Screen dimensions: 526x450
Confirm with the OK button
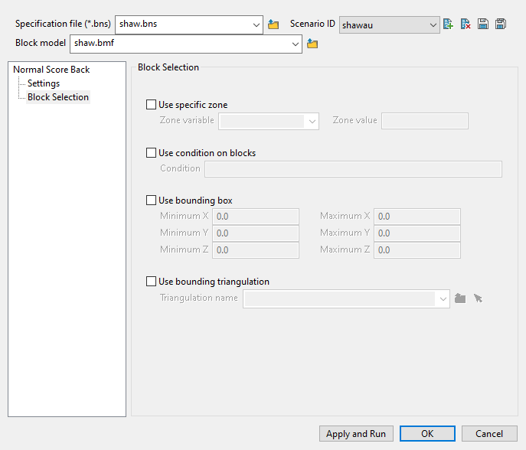tap(427, 434)
